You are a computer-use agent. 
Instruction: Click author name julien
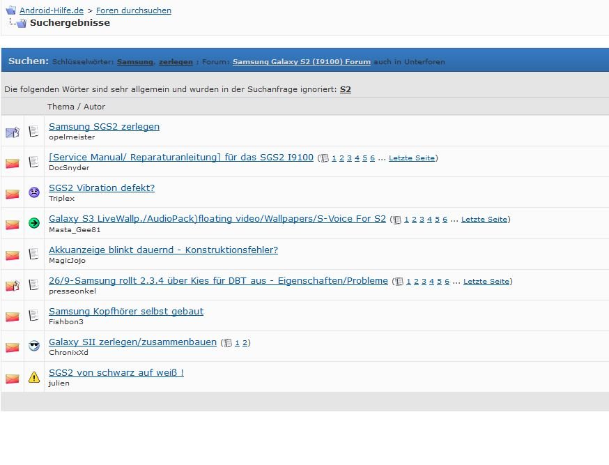tap(59, 383)
